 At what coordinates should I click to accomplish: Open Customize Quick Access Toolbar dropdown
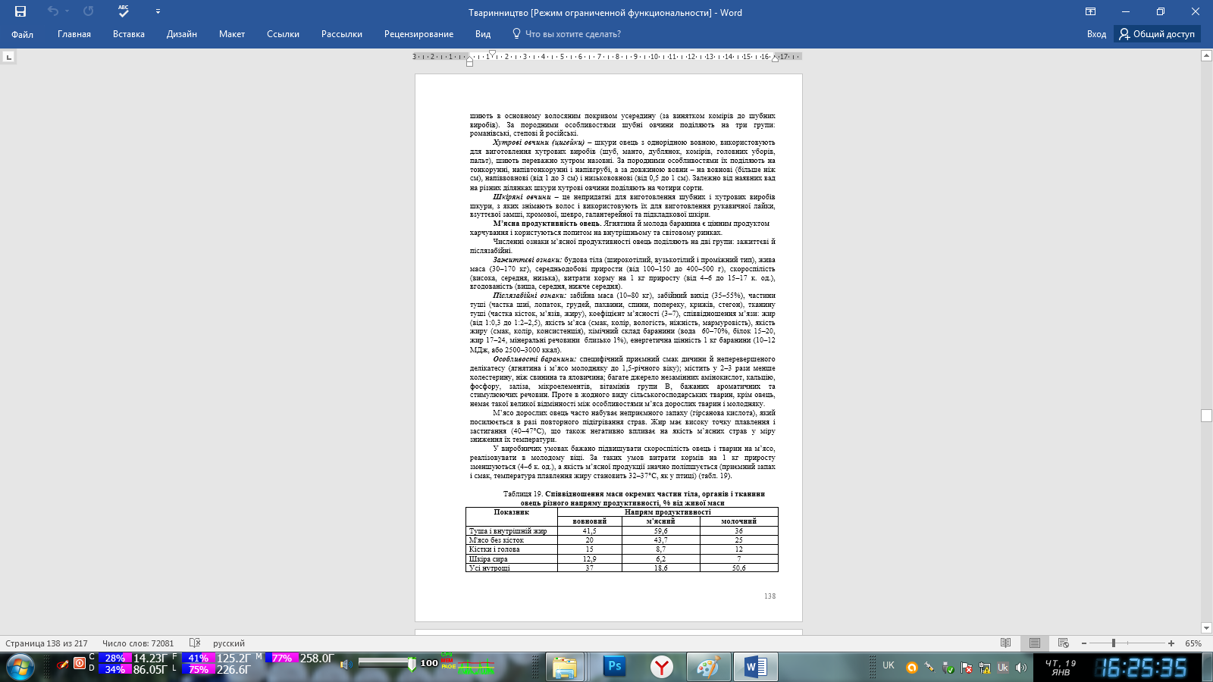(158, 11)
